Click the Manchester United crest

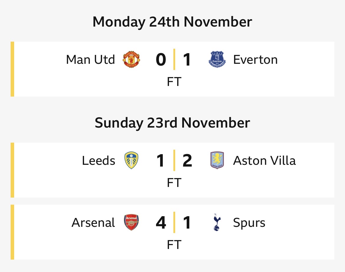pos(131,59)
